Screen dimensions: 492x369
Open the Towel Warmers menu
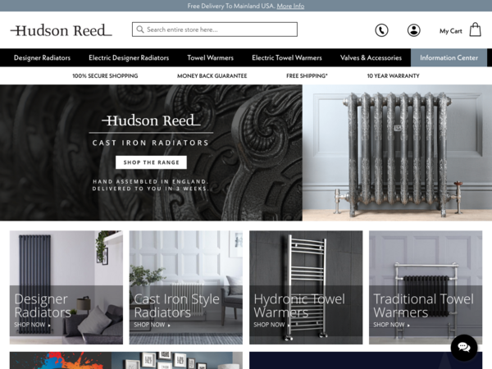[x=210, y=57]
